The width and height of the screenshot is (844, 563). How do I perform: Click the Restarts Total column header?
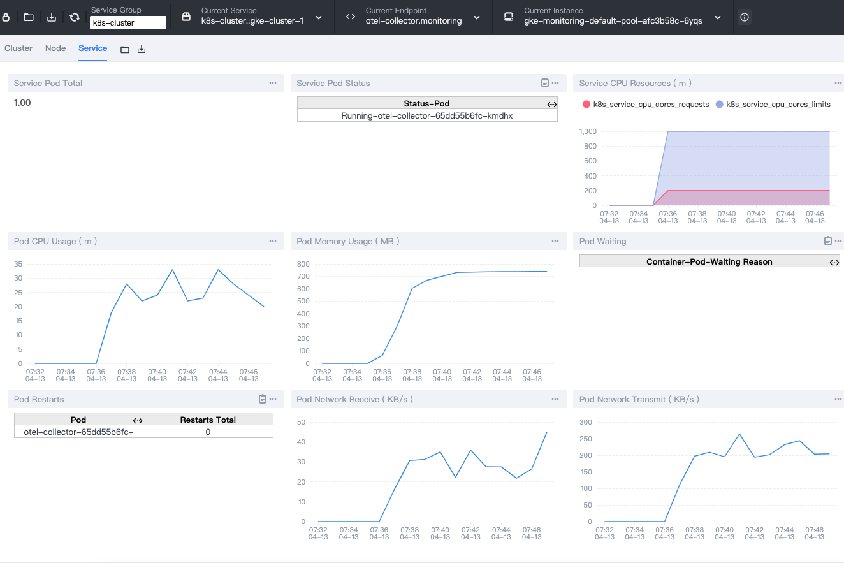(208, 420)
